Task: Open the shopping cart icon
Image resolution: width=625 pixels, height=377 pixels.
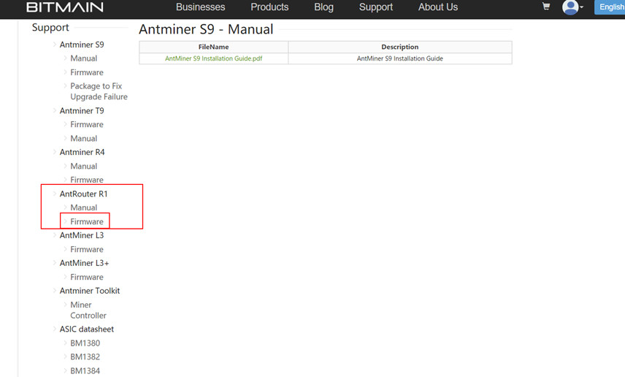Action: pyautogui.click(x=546, y=7)
